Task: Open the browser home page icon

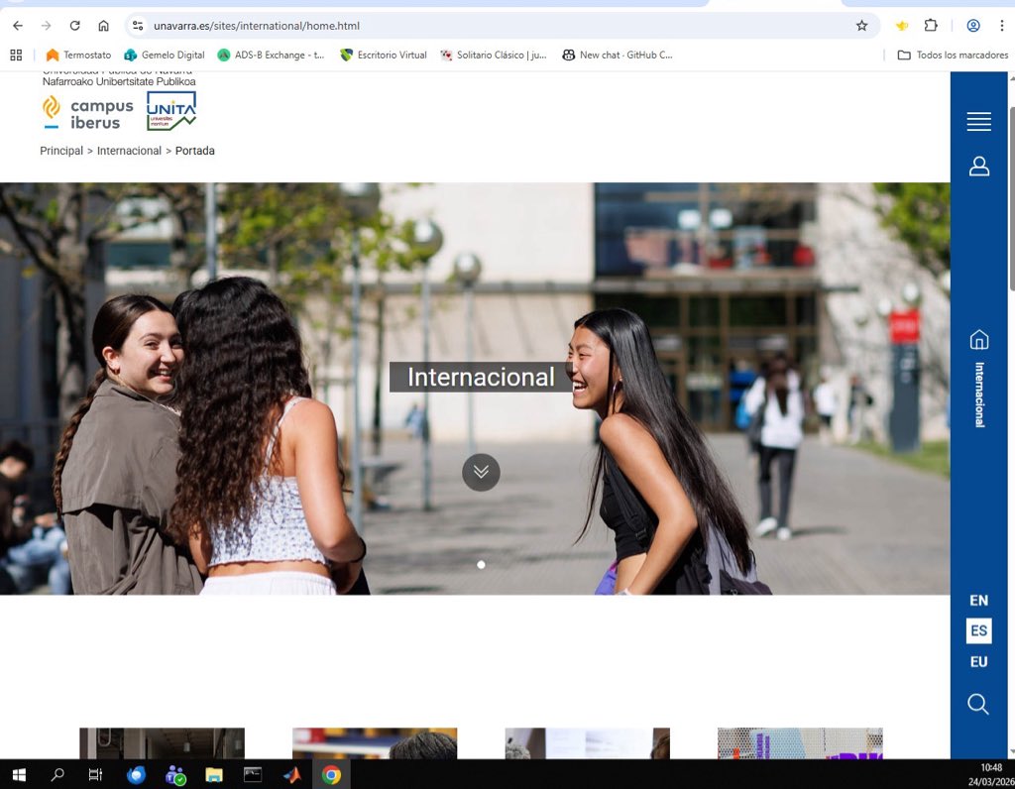Action: (x=103, y=26)
